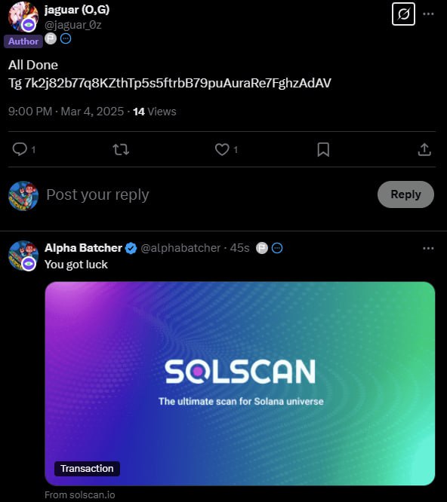Click the gray P badge beside Author
The height and width of the screenshot is (502, 447).
(51, 38)
